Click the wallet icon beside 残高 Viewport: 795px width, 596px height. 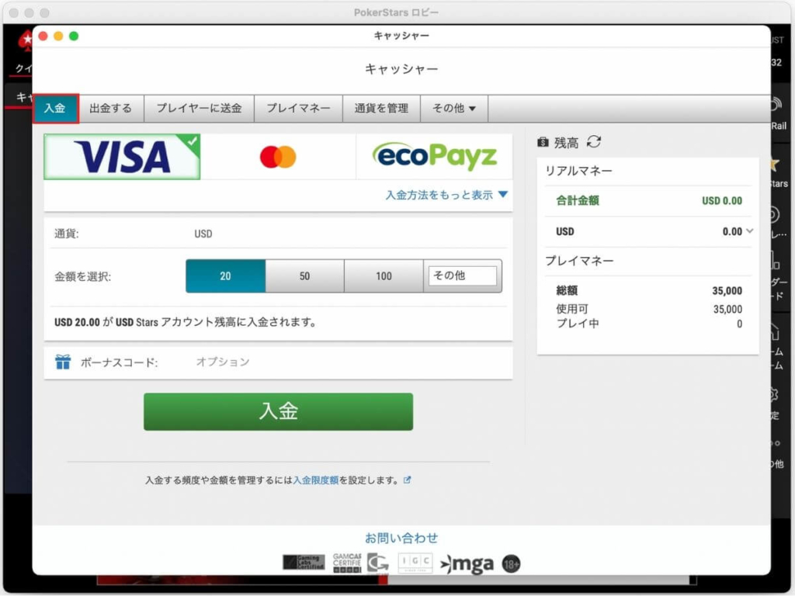click(543, 143)
